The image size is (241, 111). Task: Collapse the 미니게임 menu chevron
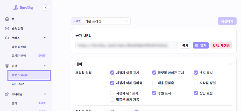click(x=45, y=94)
